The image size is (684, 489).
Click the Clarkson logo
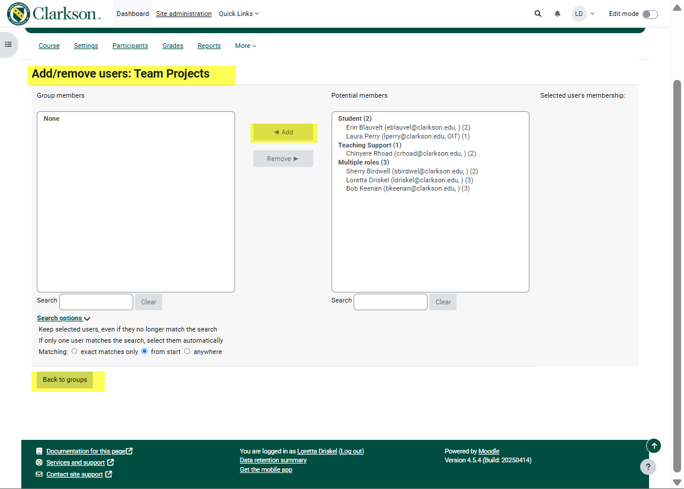tap(54, 14)
